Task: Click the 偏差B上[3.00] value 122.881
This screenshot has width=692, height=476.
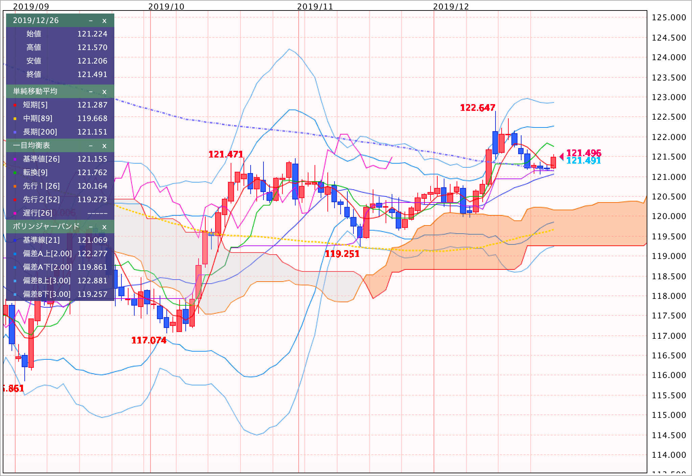Action: coord(92,281)
